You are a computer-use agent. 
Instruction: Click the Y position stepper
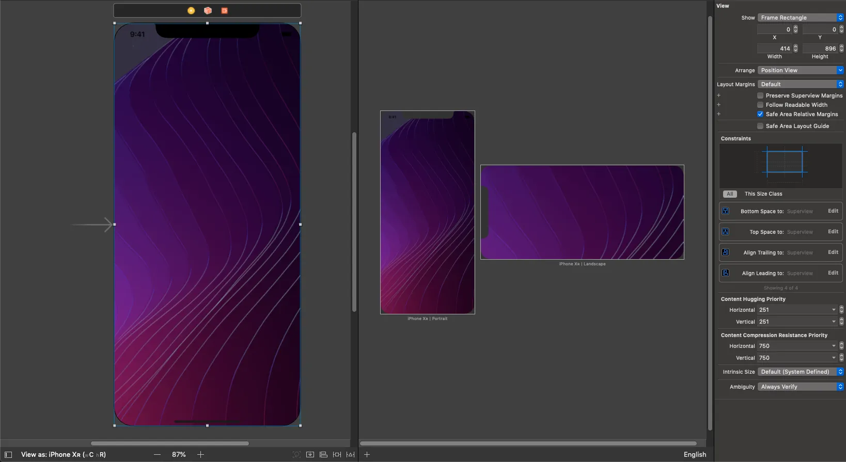click(x=841, y=29)
